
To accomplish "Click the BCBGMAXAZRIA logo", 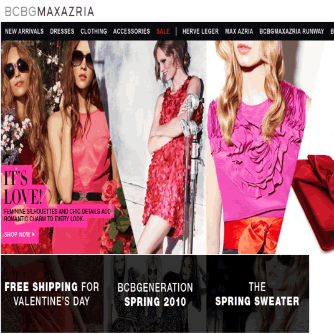I will (49, 12).
